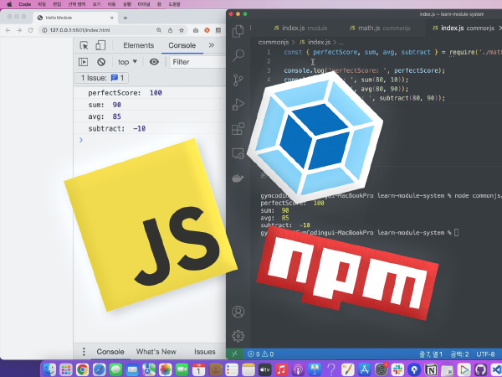Show more DevTools tabs with the chevron
The width and height of the screenshot is (502, 377).
click(212, 45)
